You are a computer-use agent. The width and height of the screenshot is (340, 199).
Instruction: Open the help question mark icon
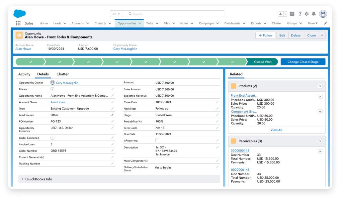click(300, 14)
